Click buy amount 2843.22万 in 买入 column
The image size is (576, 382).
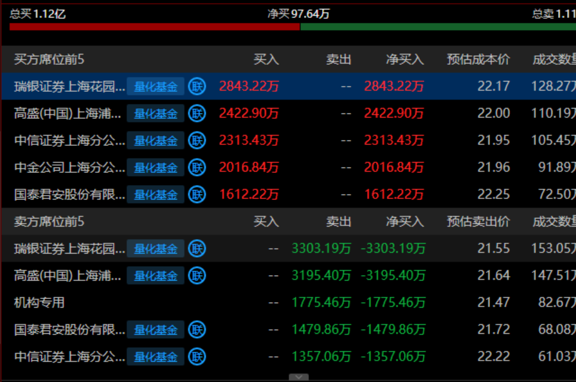(x=249, y=86)
